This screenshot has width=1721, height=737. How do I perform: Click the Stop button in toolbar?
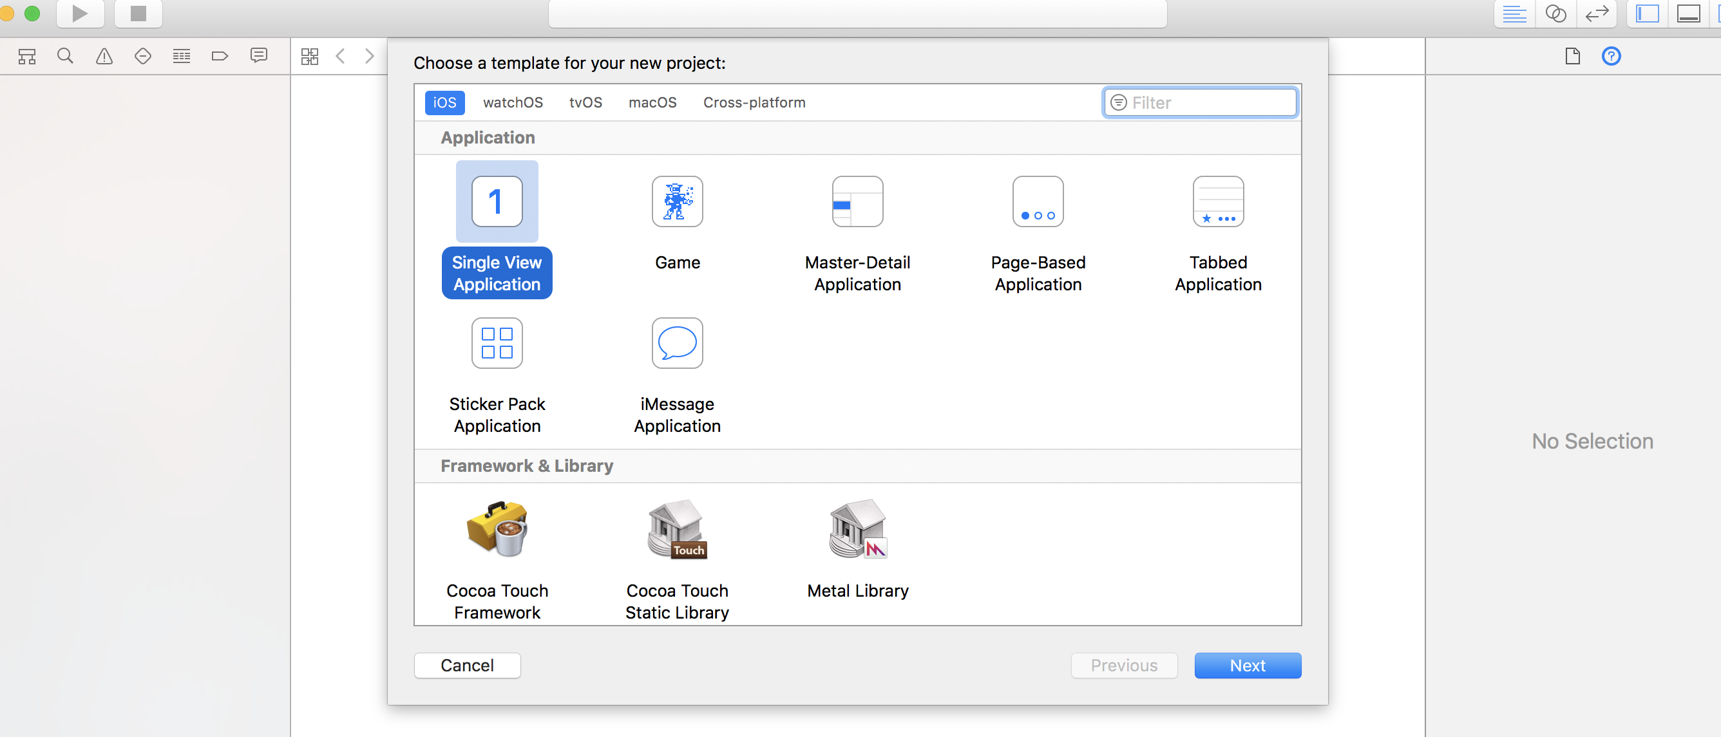pos(138,14)
